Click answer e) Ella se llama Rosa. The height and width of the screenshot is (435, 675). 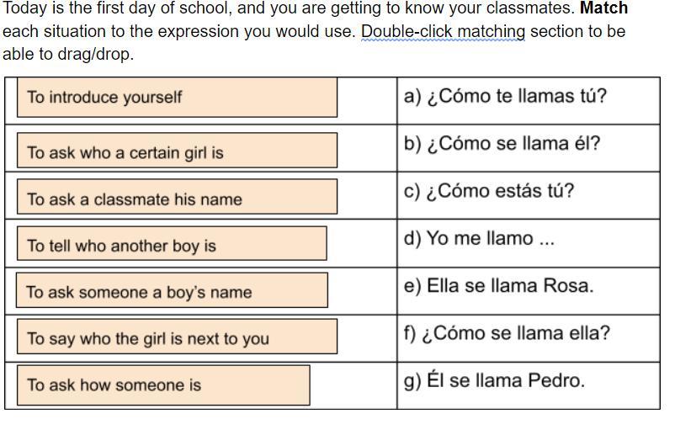tap(498, 286)
